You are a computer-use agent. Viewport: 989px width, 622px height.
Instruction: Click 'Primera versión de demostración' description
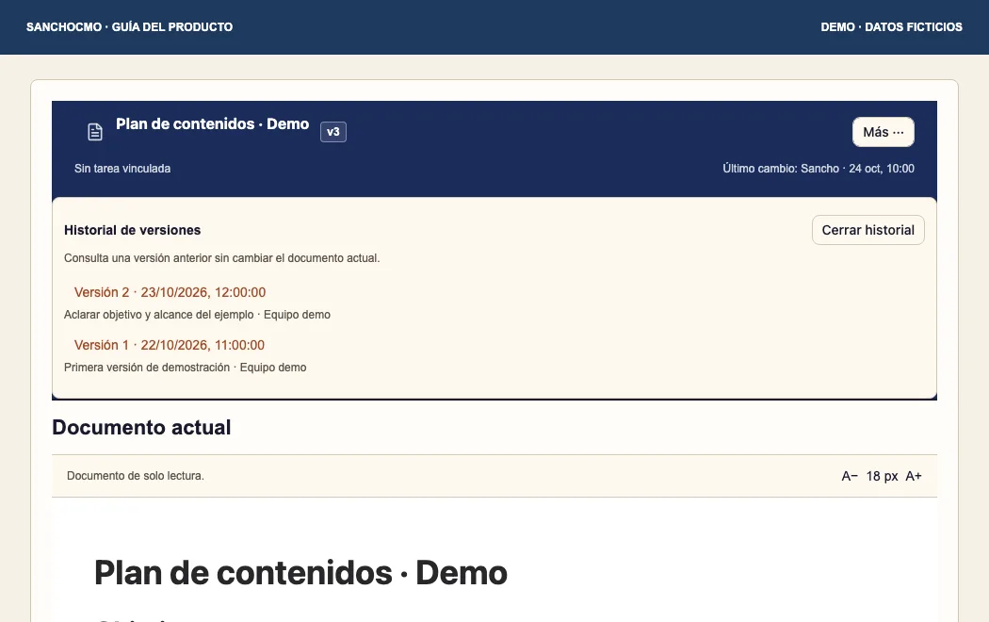(x=147, y=368)
